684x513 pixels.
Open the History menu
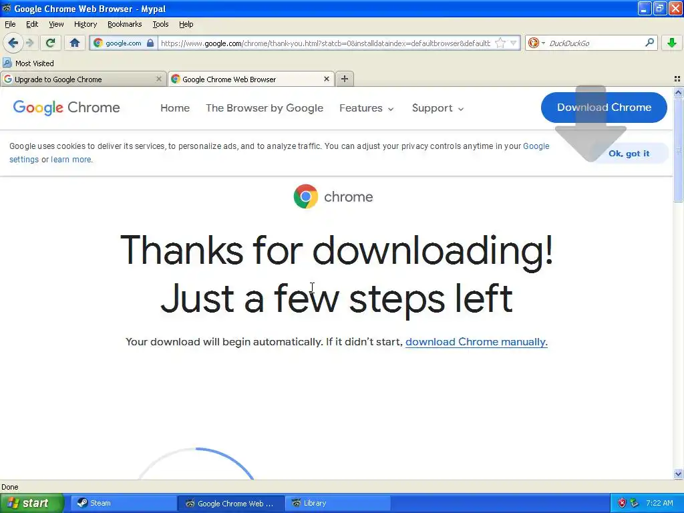[85, 24]
